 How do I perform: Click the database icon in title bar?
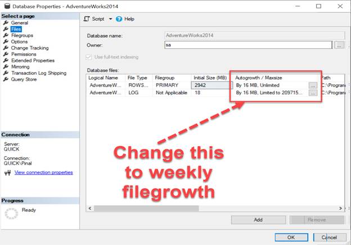[x=7, y=6]
